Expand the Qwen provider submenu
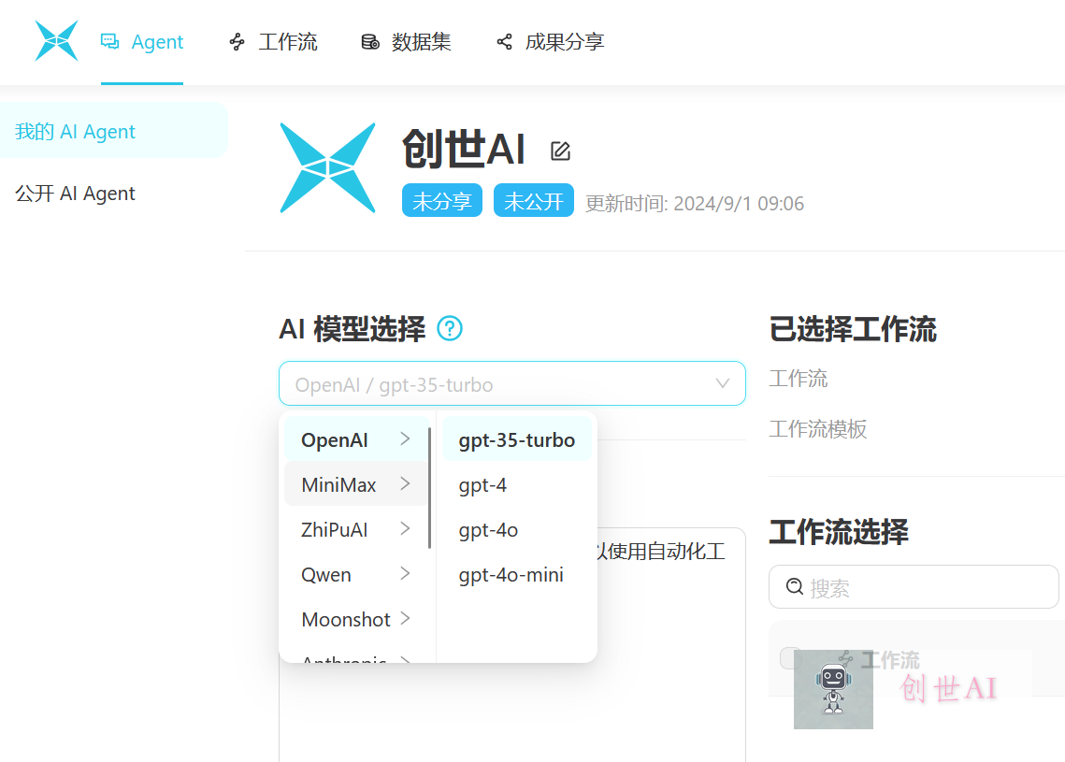This screenshot has width=1065, height=762. (x=356, y=574)
